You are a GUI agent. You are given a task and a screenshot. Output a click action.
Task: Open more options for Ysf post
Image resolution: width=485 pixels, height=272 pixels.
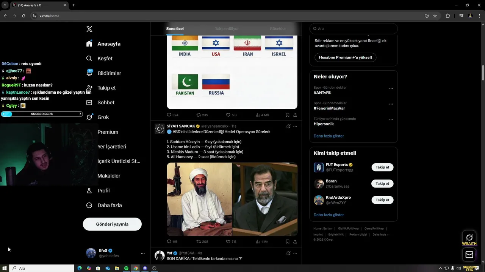click(x=295, y=253)
